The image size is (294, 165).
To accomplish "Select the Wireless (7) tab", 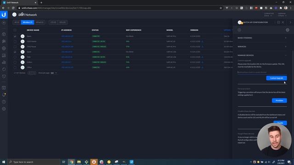I will (x=28, y=22).
